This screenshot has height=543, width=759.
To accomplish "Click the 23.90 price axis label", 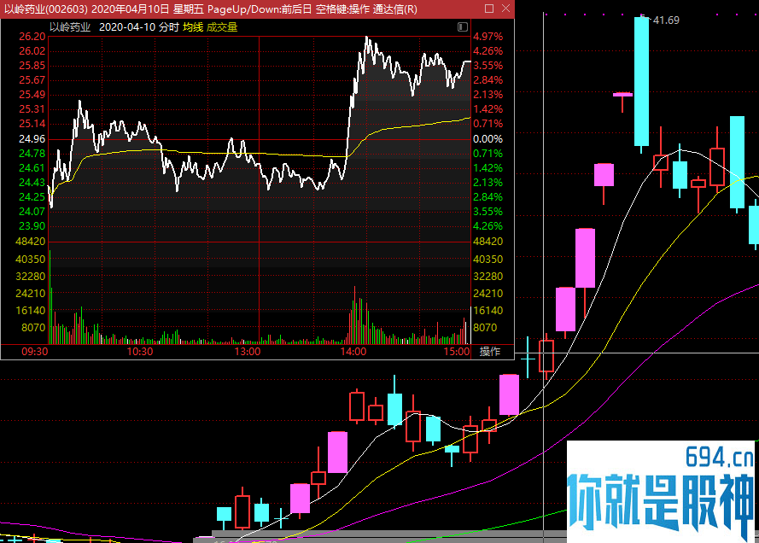I will pyautogui.click(x=32, y=226).
